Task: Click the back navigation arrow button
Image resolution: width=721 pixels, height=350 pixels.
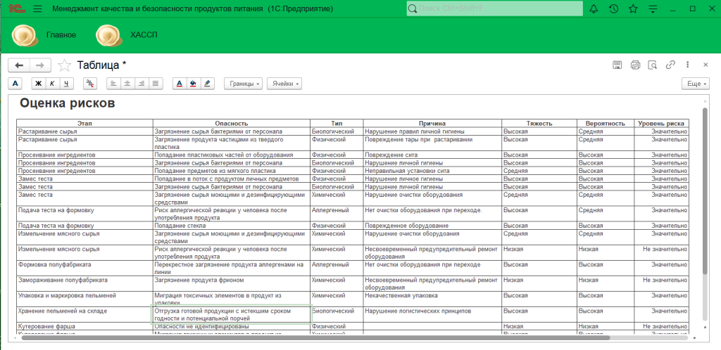Action: coord(19,65)
